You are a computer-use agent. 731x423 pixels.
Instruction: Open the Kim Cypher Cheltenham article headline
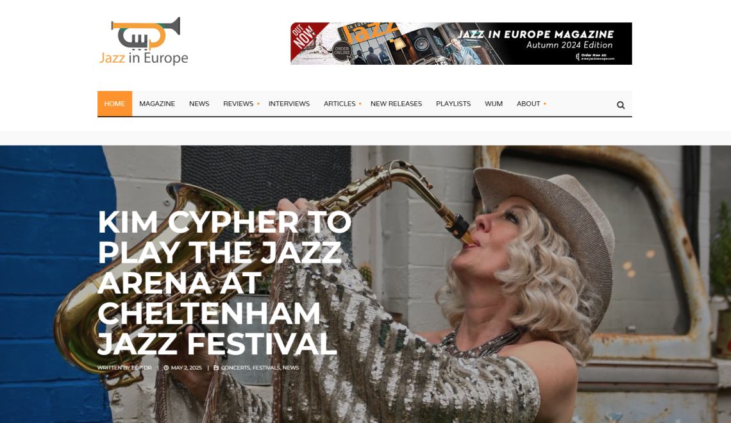(224, 283)
